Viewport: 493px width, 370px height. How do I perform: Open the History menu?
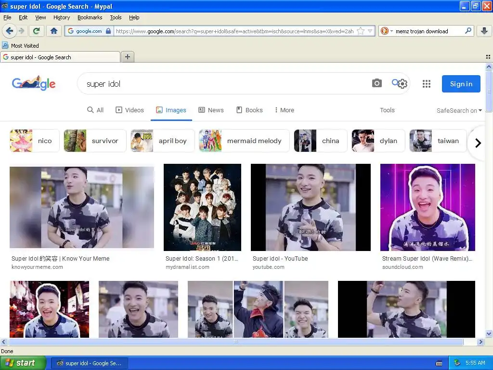tap(62, 17)
